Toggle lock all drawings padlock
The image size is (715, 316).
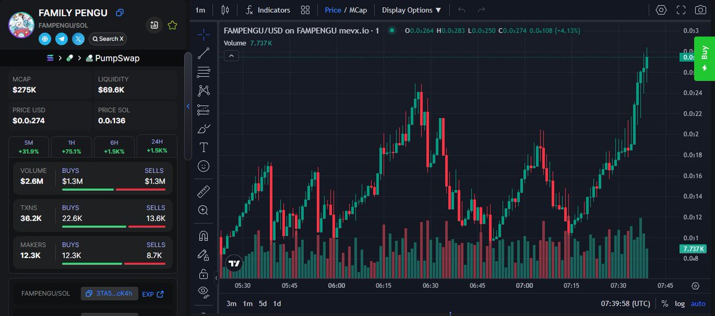204,274
